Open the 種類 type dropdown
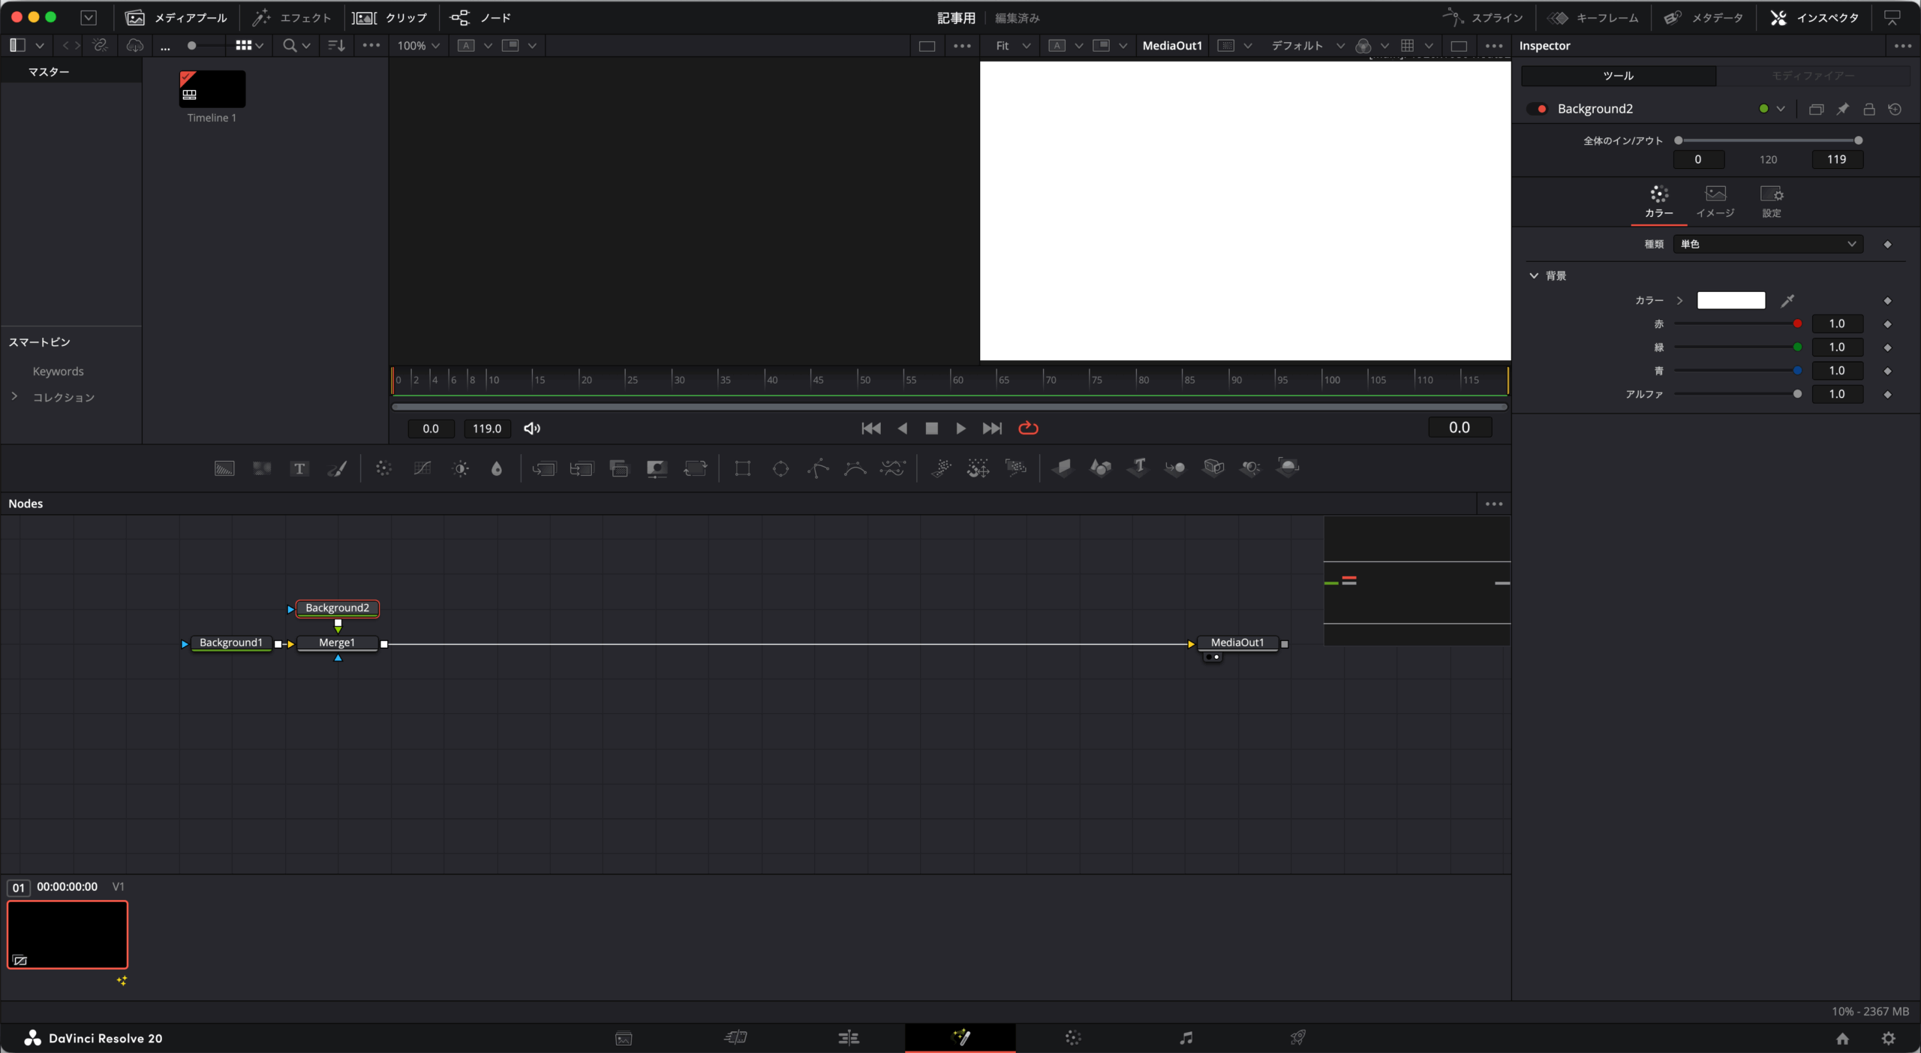 click(x=1767, y=244)
